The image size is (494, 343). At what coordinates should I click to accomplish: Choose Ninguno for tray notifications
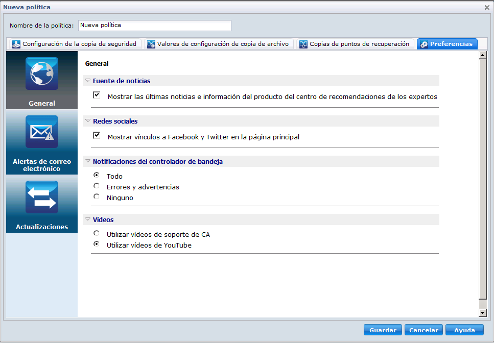pyautogui.click(x=96, y=197)
